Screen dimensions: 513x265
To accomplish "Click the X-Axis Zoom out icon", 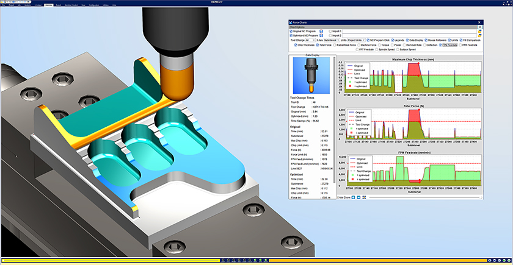I will pos(357,197).
